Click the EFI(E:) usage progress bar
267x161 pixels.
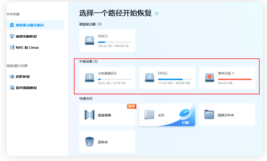[175, 79]
